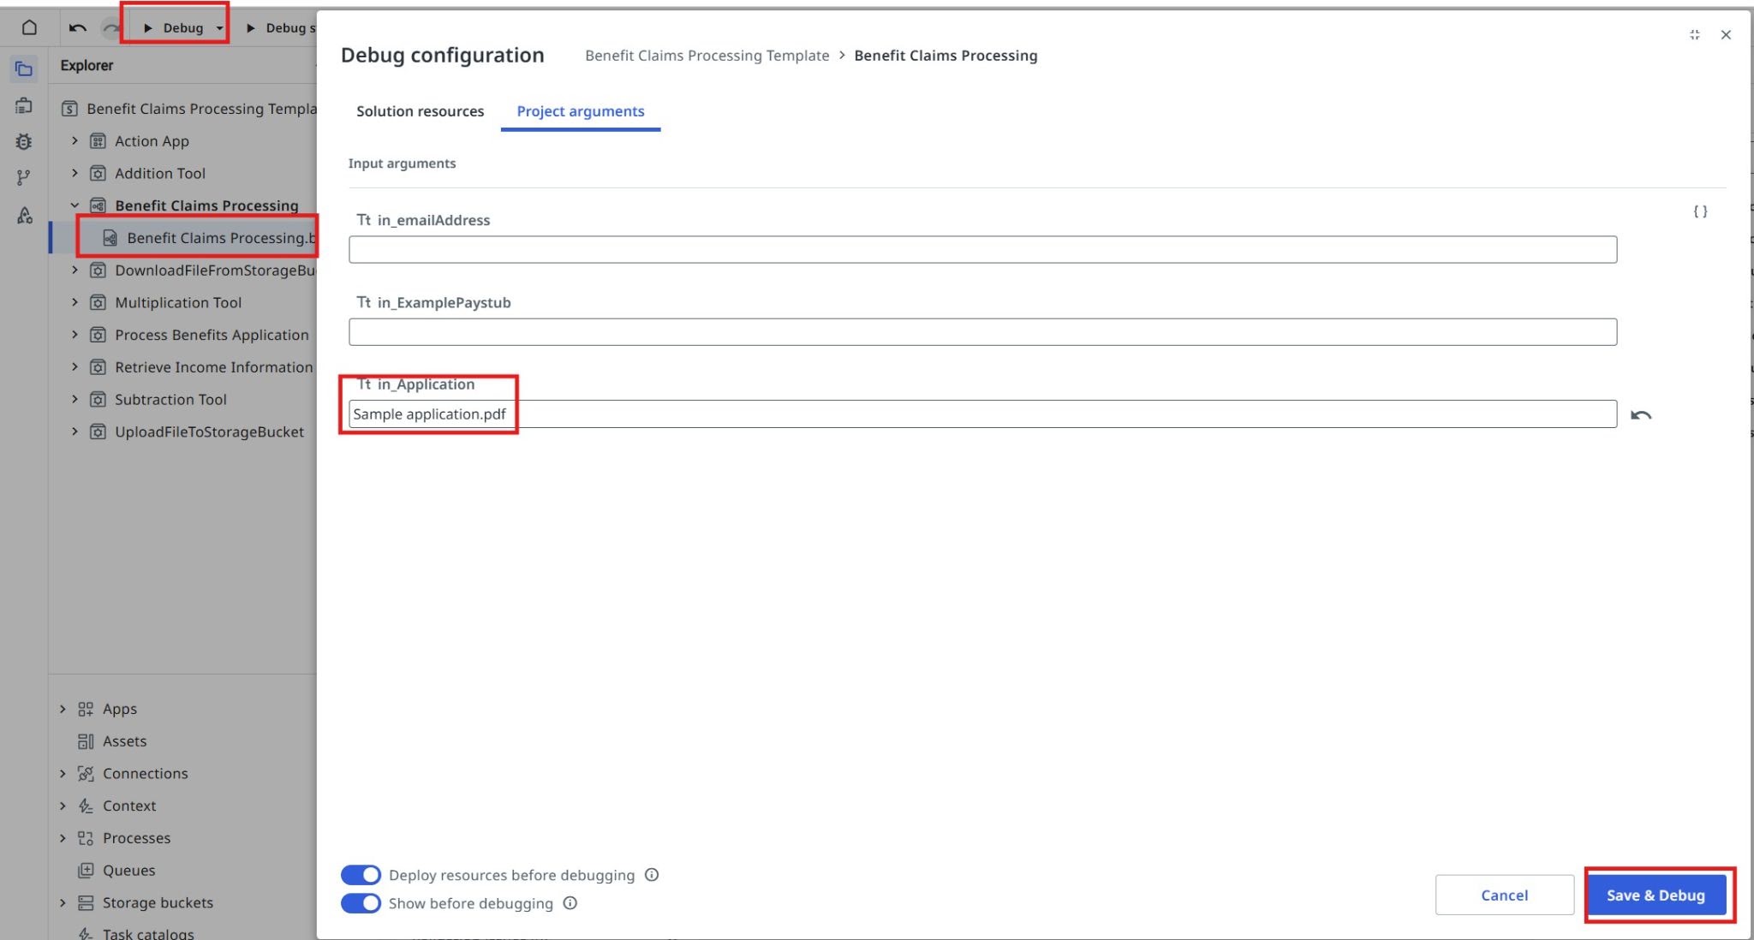
Task: Click the undo arrow in the toolbar
Action: click(78, 28)
